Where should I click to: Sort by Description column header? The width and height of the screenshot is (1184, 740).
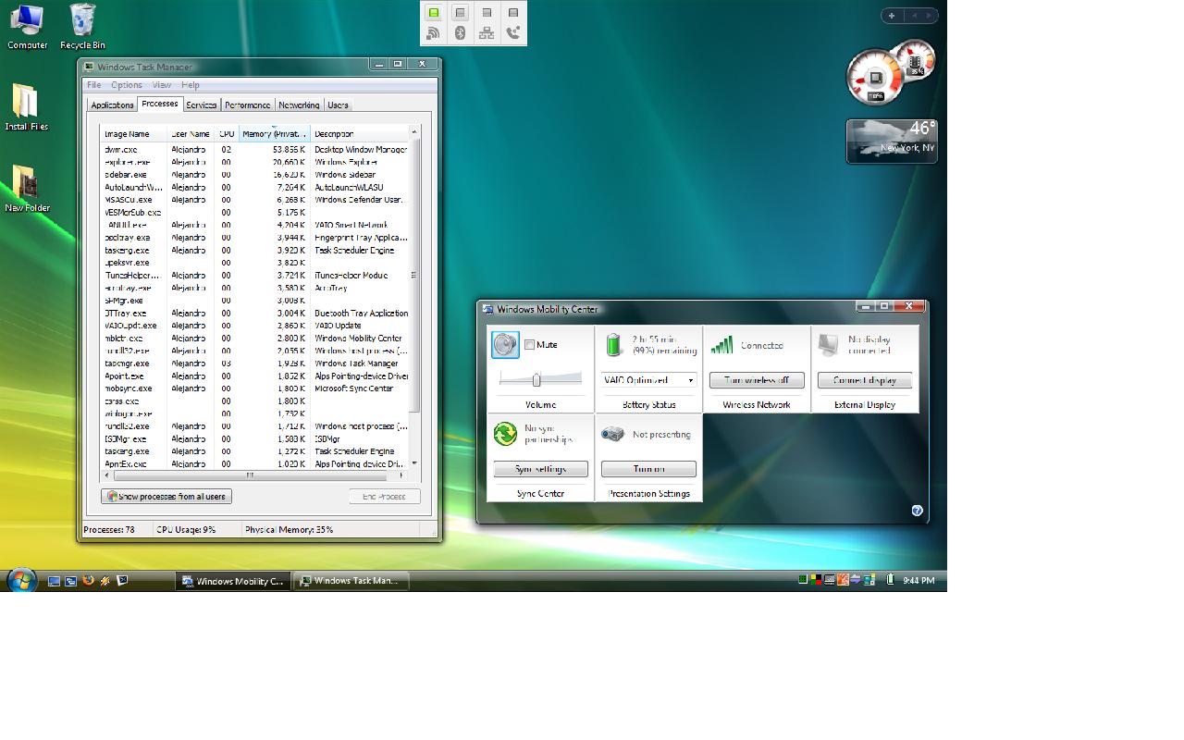click(x=359, y=134)
